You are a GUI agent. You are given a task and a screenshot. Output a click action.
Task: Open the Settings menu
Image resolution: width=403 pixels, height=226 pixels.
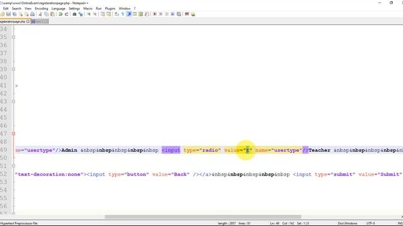tap(74, 8)
